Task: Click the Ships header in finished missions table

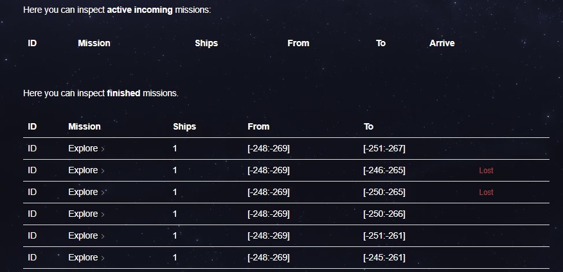Action: (184, 126)
